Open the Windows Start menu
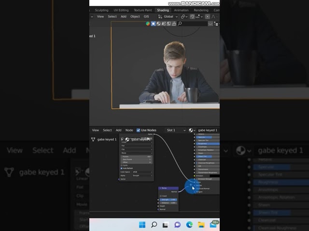 click(142, 225)
